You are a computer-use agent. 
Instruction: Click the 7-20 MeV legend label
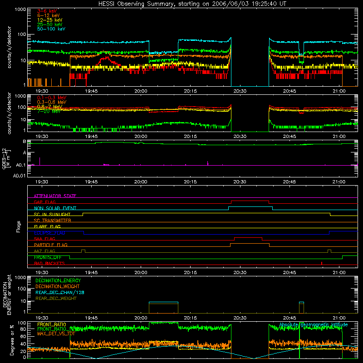[x=49, y=111]
